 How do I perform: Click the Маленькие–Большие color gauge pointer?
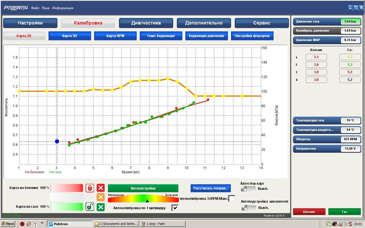click(x=147, y=201)
